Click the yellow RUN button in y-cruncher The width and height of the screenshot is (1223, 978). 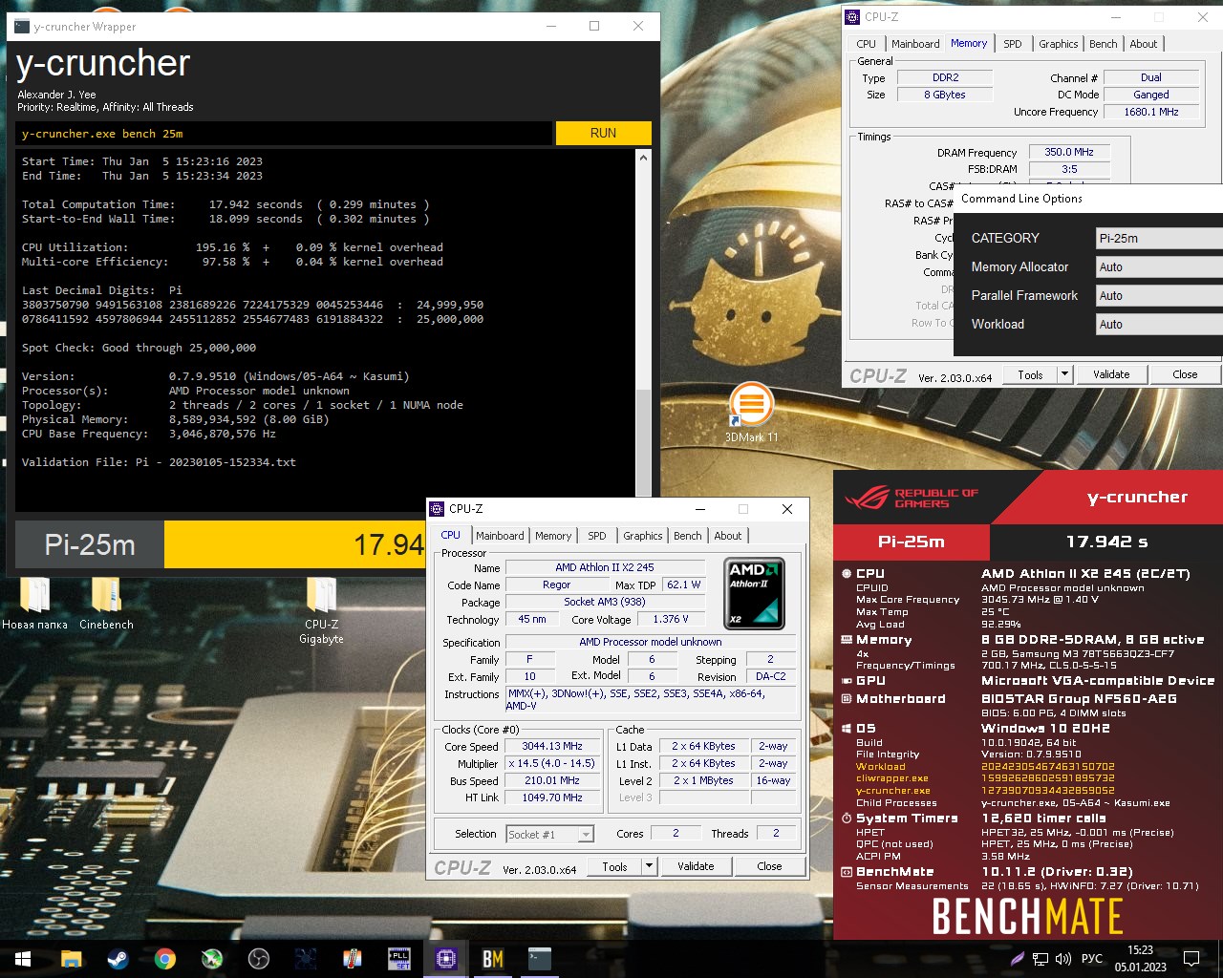point(603,133)
